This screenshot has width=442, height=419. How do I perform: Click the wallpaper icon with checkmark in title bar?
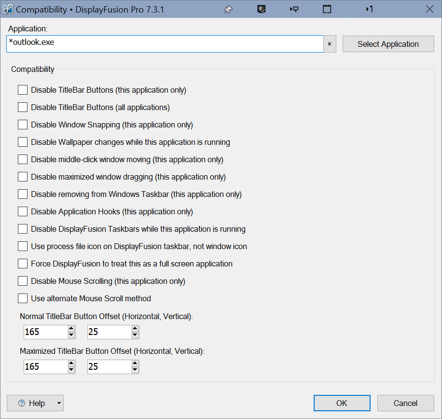[x=261, y=9]
